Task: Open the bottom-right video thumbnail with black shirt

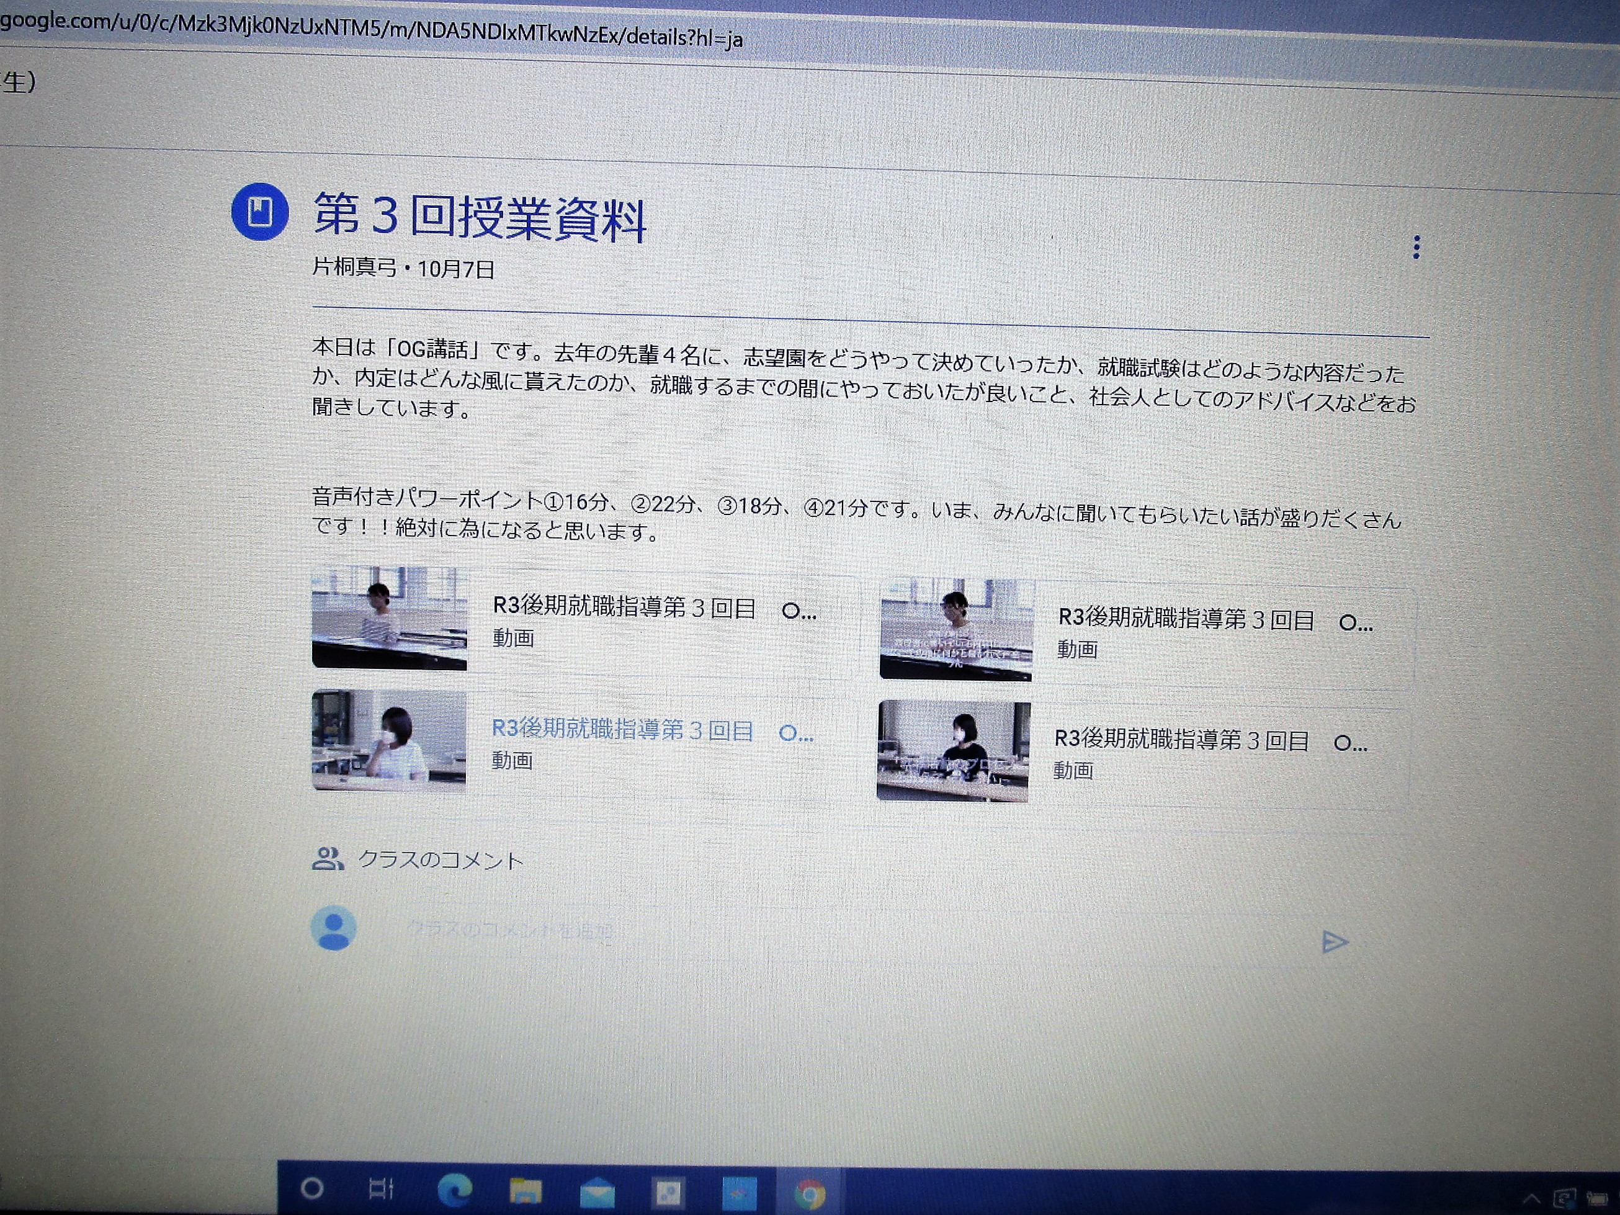Action: tap(953, 751)
